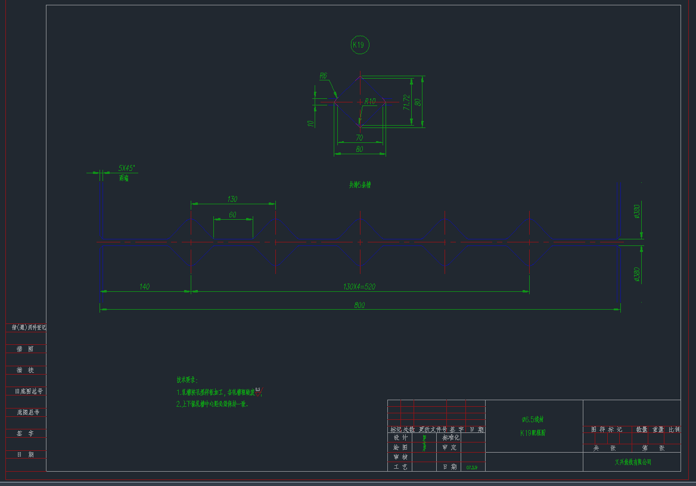Click the R6 radius annotation
Screen dimensions: 696x486
point(323,76)
